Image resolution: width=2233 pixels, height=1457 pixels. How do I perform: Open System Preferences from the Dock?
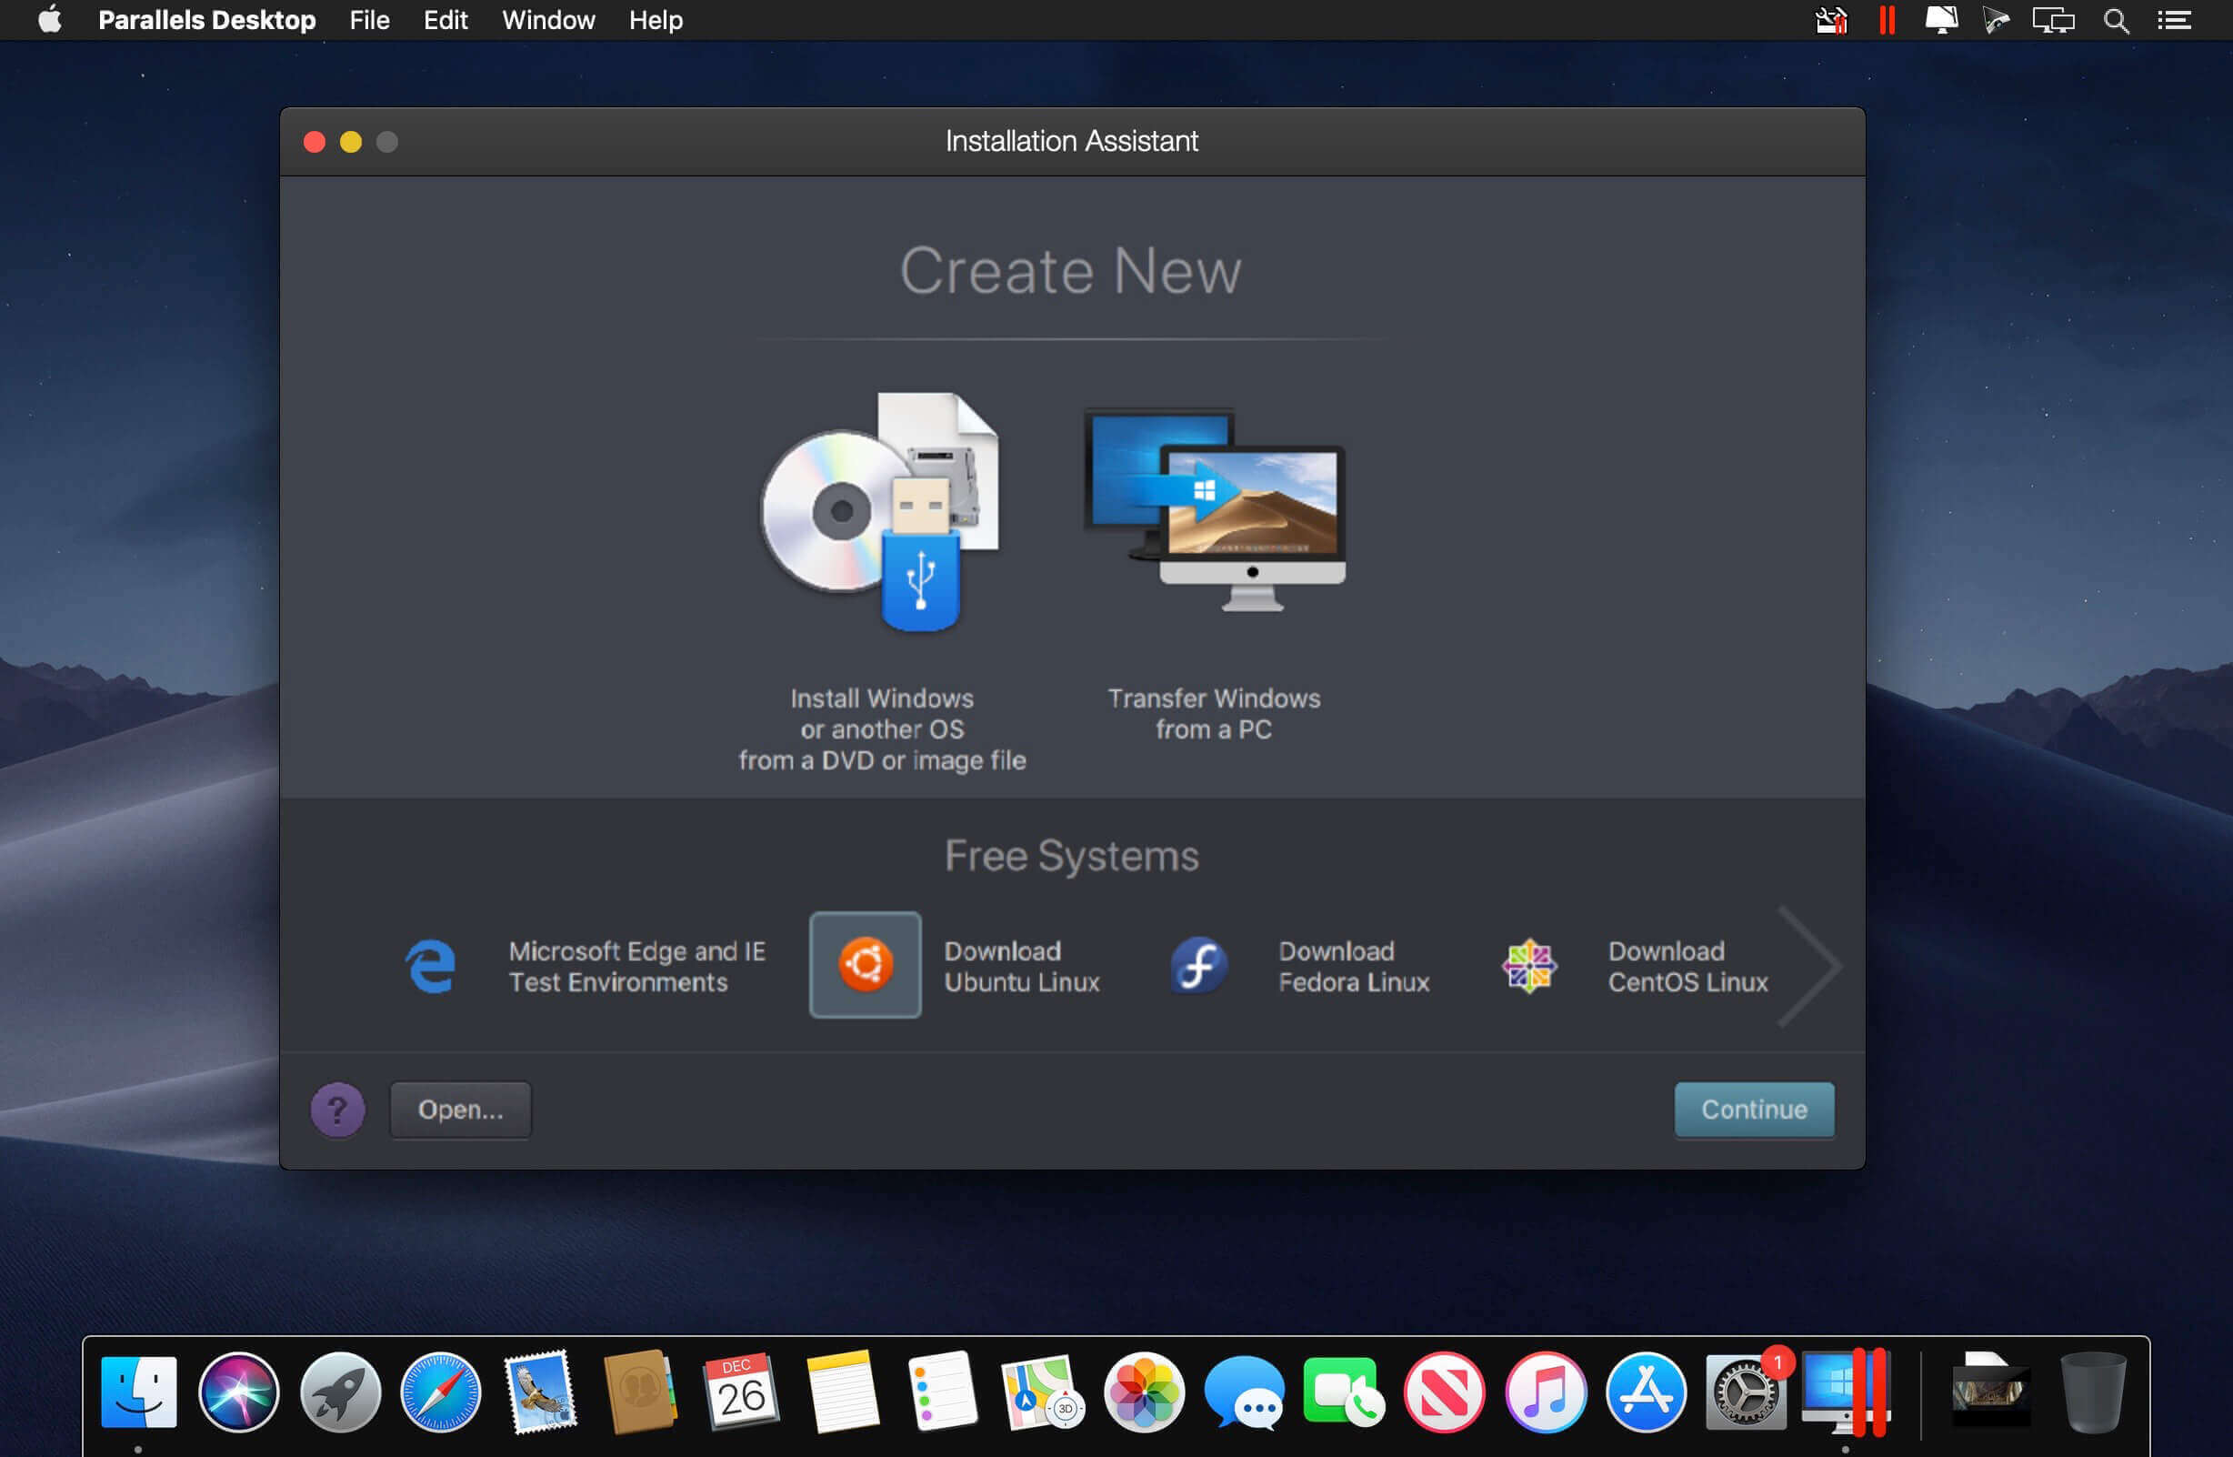[1747, 1393]
